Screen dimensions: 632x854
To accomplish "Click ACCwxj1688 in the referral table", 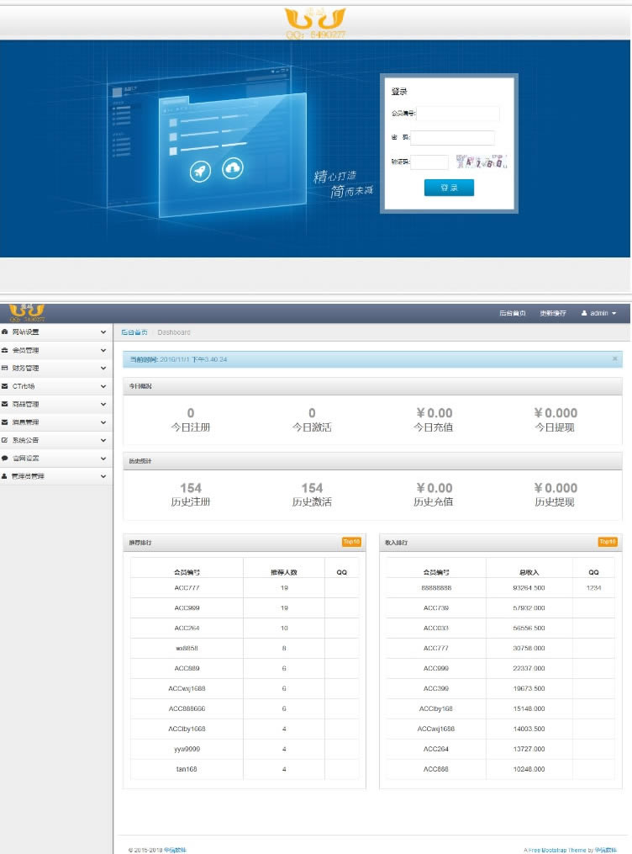I will click(x=187, y=688).
